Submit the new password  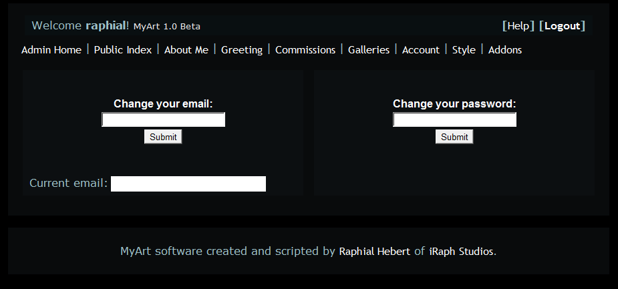(454, 137)
